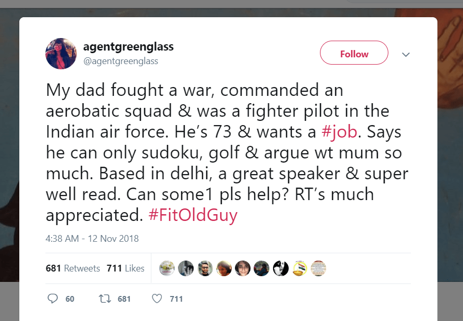Image resolution: width=463 pixels, height=321 pixels.
Task: Click the second grey liker avatar
Action: (x=186, y=268)
